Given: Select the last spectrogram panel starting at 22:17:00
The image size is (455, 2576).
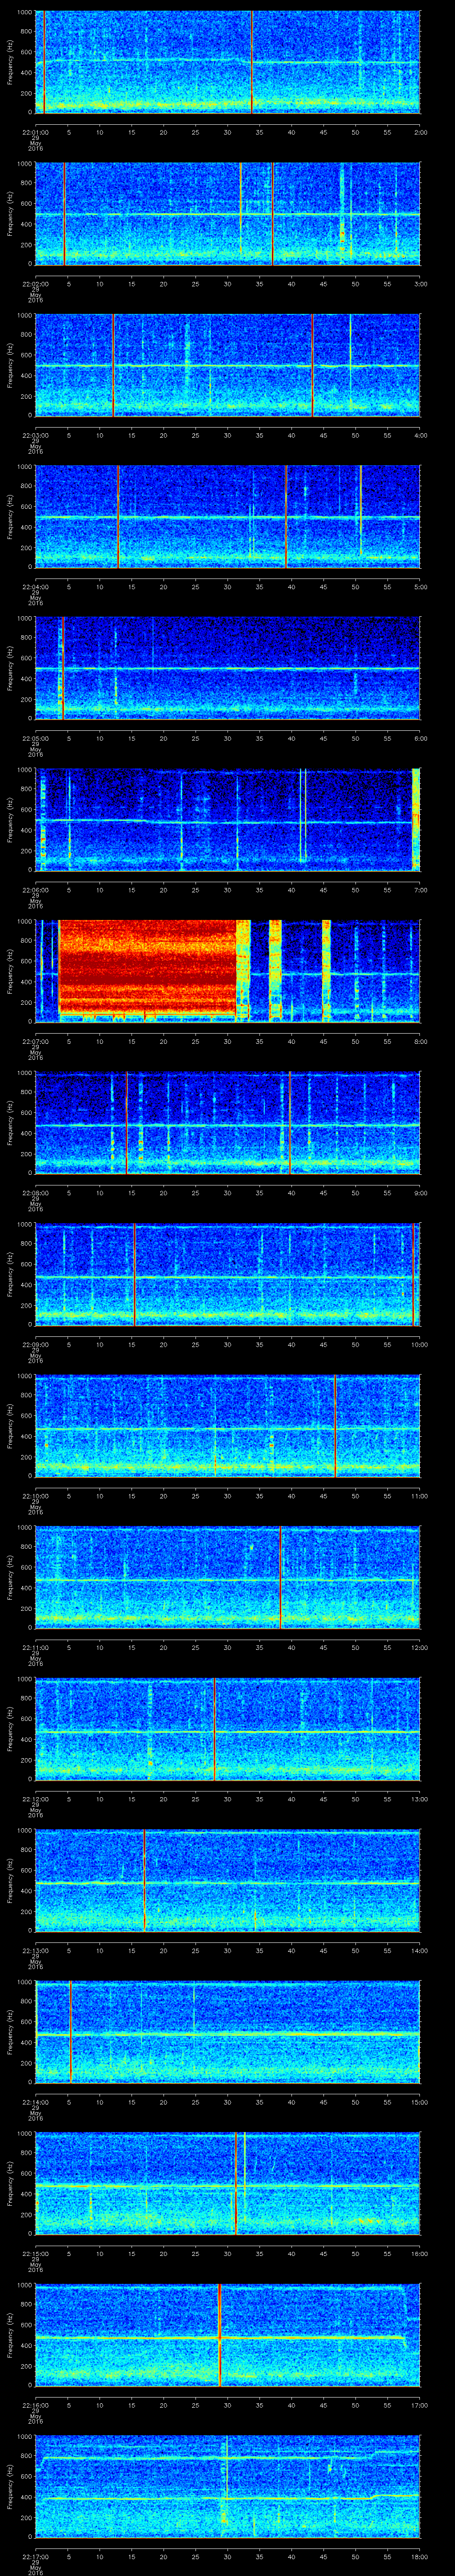Looking at the screenshot, I should 228,2487.
